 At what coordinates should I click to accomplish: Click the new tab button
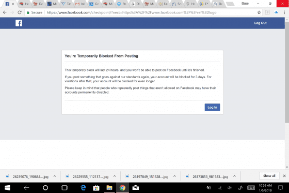(230, 4)
